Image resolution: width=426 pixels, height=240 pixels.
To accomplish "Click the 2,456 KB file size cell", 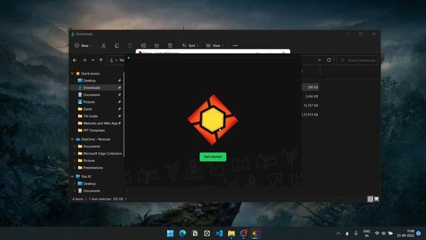I will (312, 96).
